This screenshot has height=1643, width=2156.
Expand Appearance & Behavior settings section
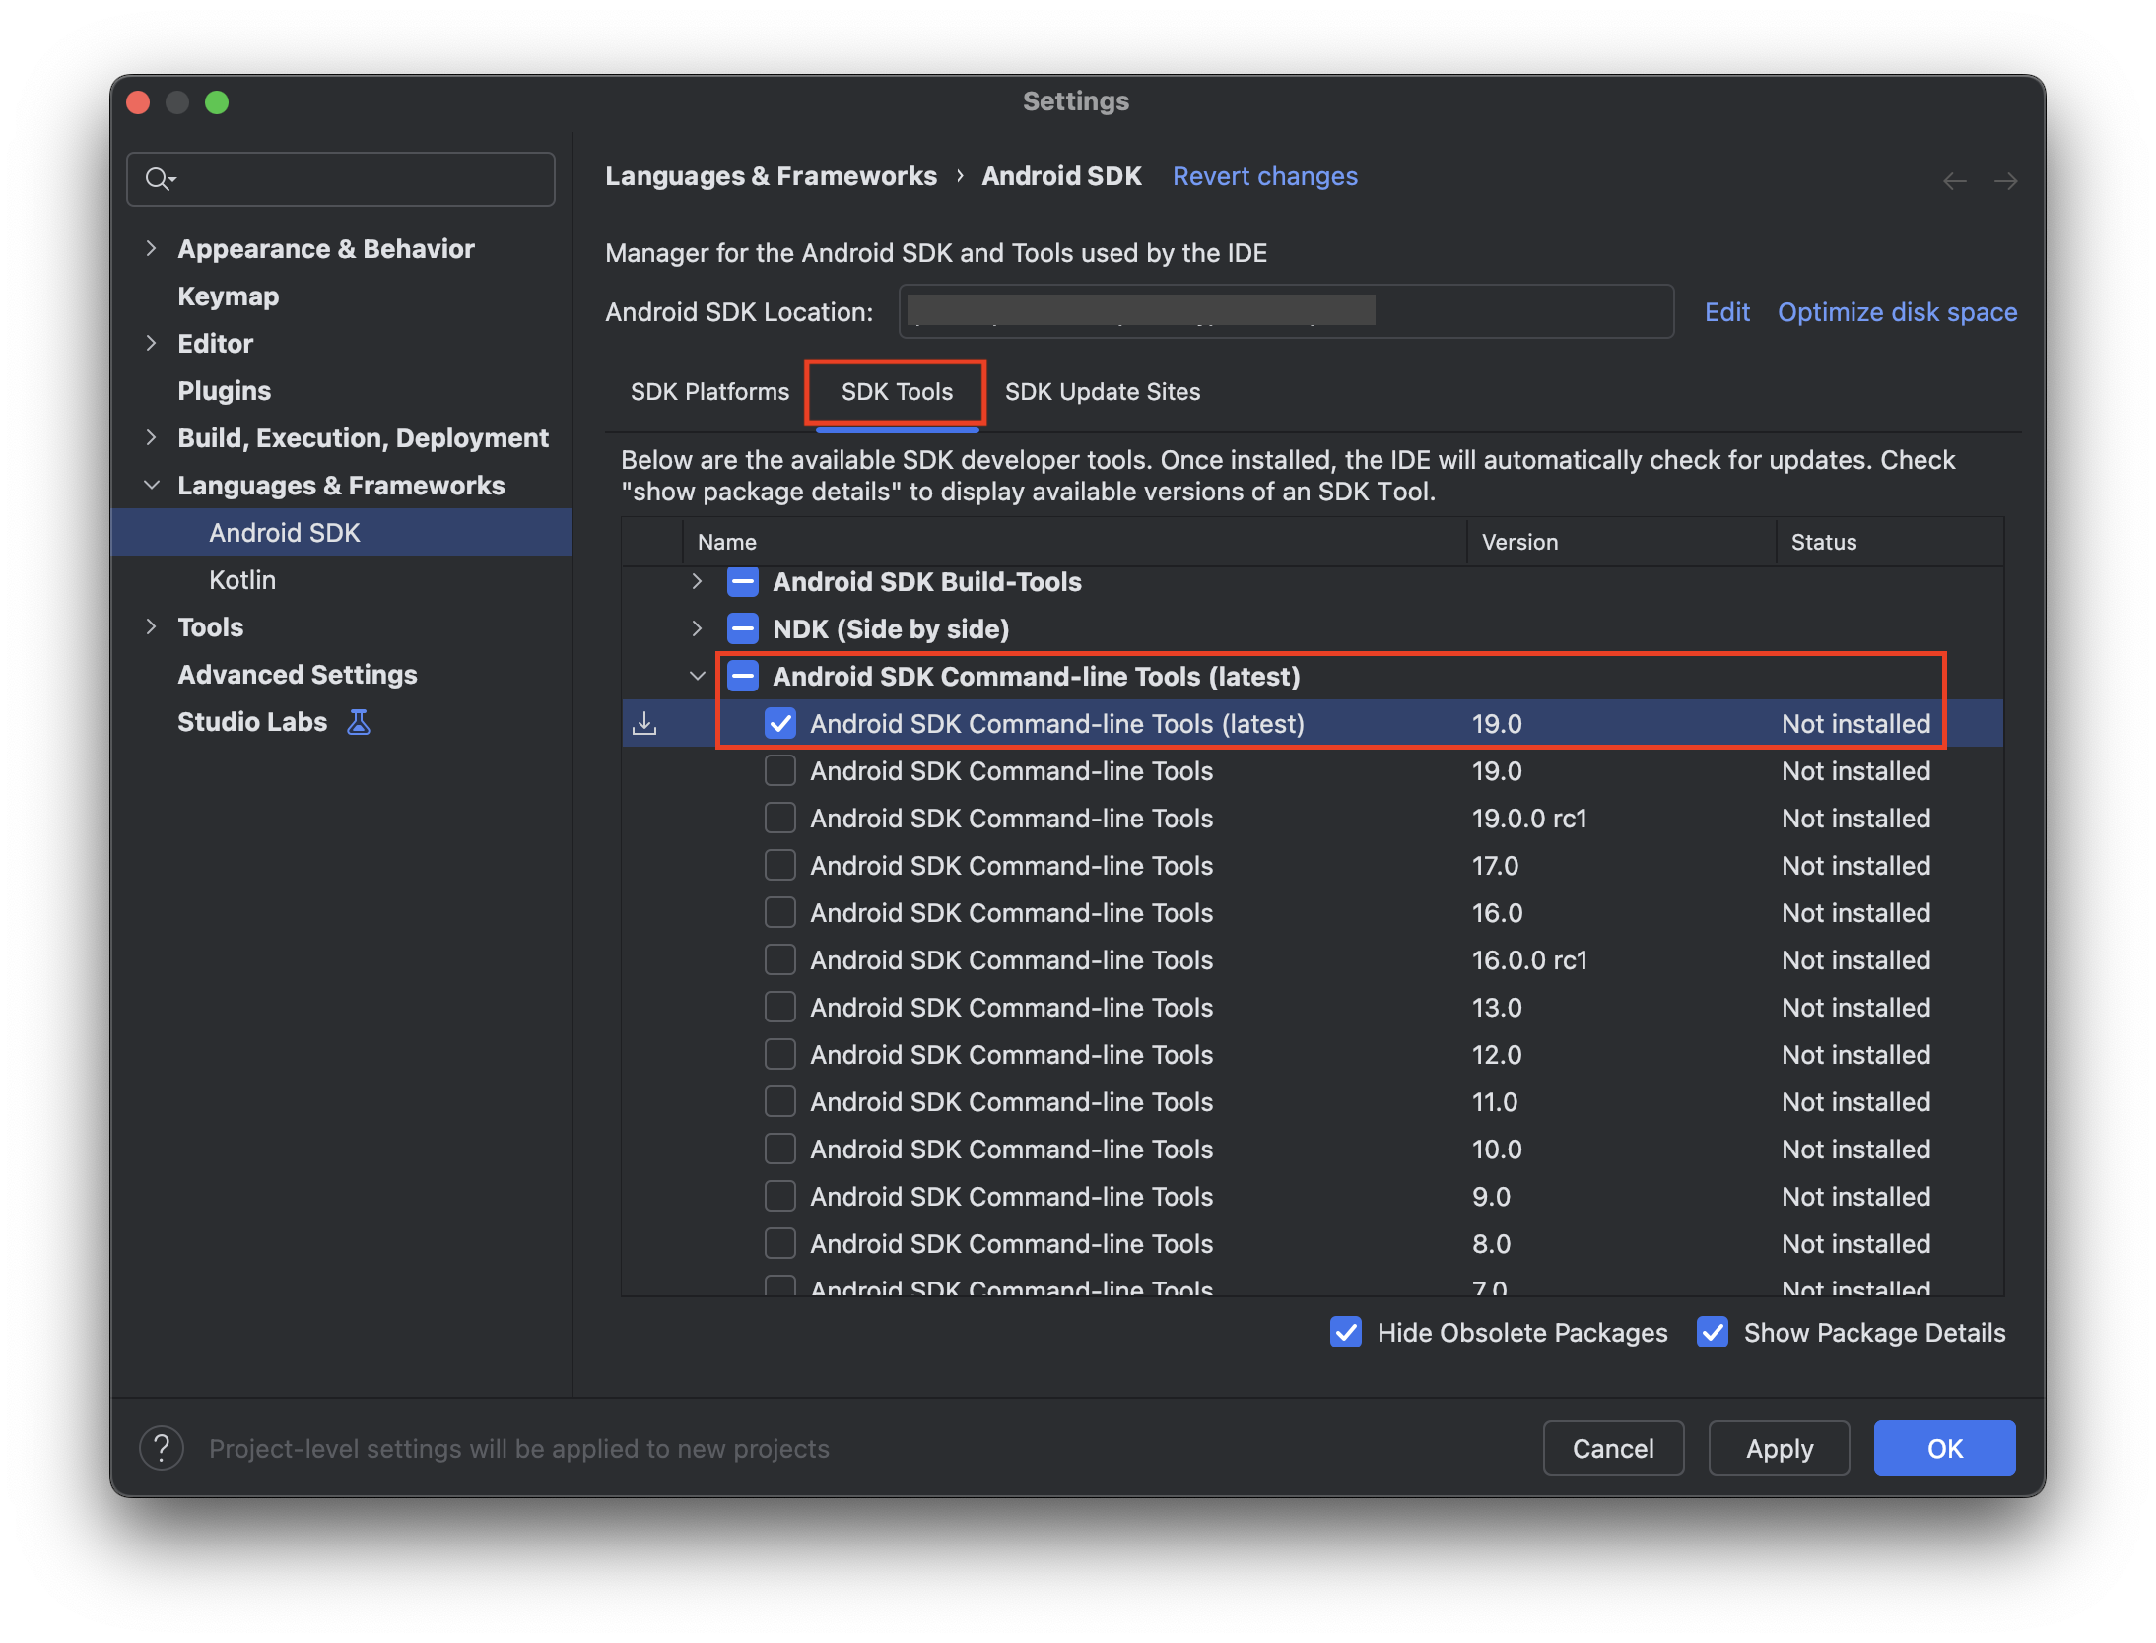[151, 249]
